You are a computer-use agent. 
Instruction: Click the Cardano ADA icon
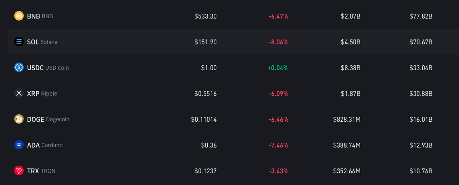click(19, 145)
